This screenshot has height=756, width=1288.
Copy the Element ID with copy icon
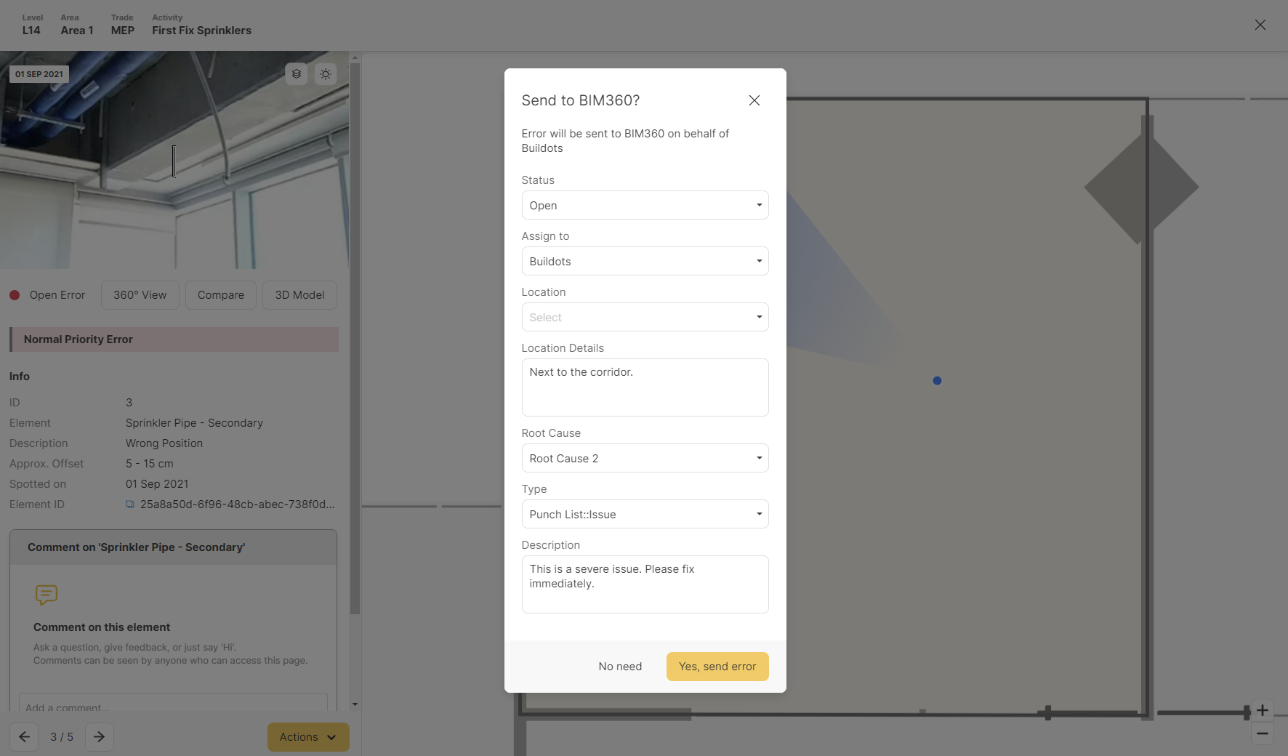(130, 504)
